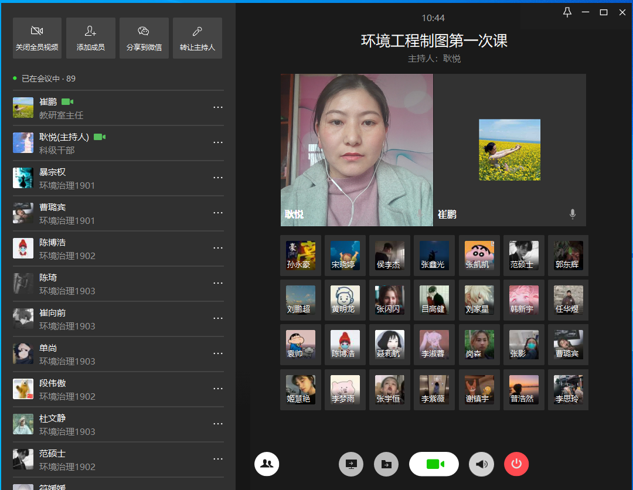Click the share file folder icon
This screenshot has width=633, height=490.
[x=386, y=464]
